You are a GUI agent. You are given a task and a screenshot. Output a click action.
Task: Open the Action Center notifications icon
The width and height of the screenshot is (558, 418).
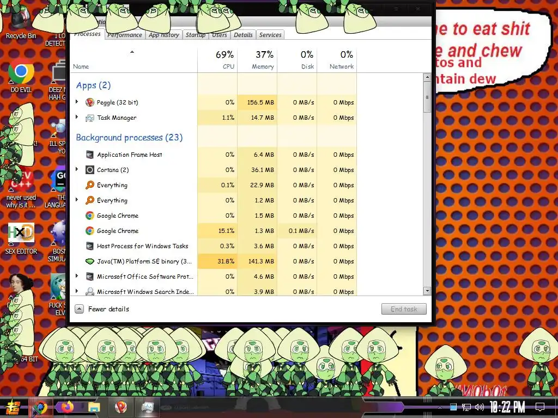pyautogui.click(x=540, y=407)
